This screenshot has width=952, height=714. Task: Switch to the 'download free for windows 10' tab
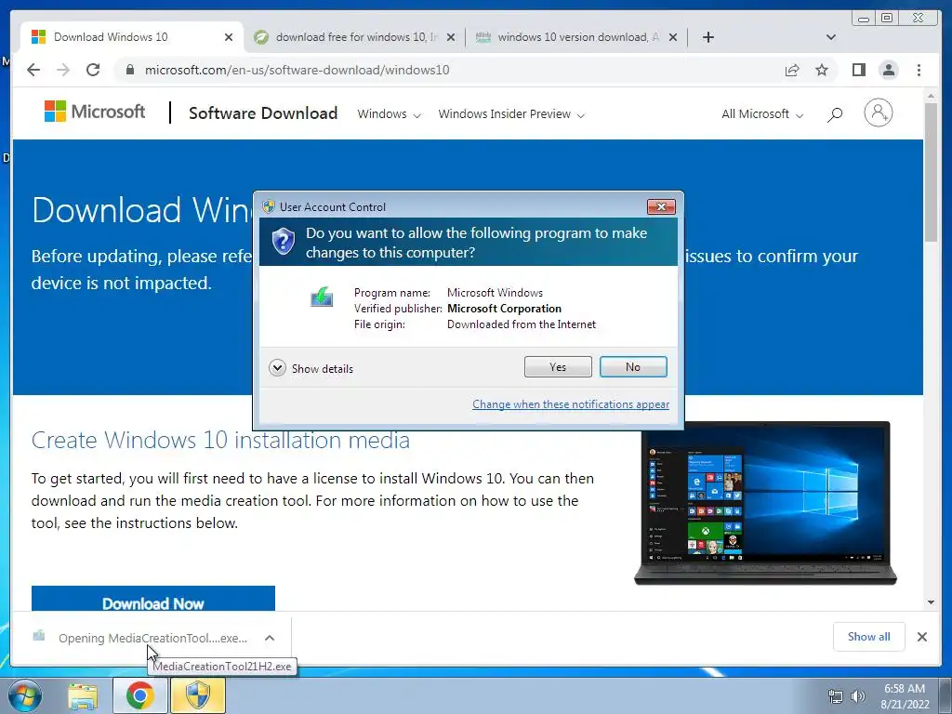[x=354, y=37]
